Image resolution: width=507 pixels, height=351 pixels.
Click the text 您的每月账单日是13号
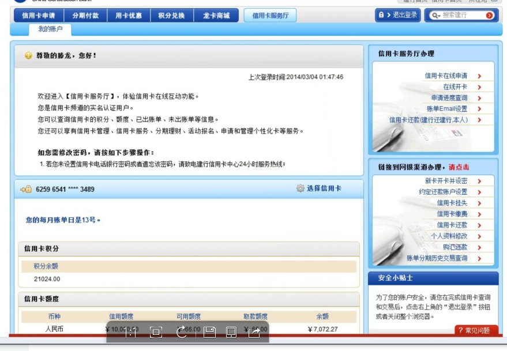(x=63, y=220)
